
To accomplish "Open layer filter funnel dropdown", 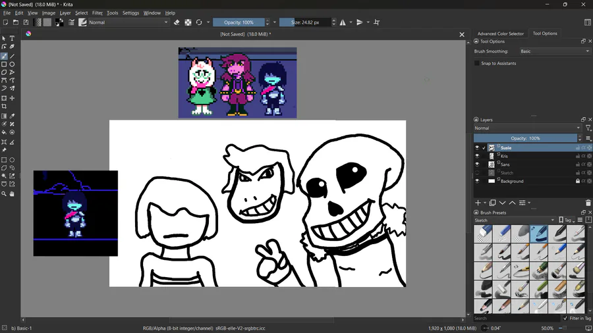I will point(588,128).
